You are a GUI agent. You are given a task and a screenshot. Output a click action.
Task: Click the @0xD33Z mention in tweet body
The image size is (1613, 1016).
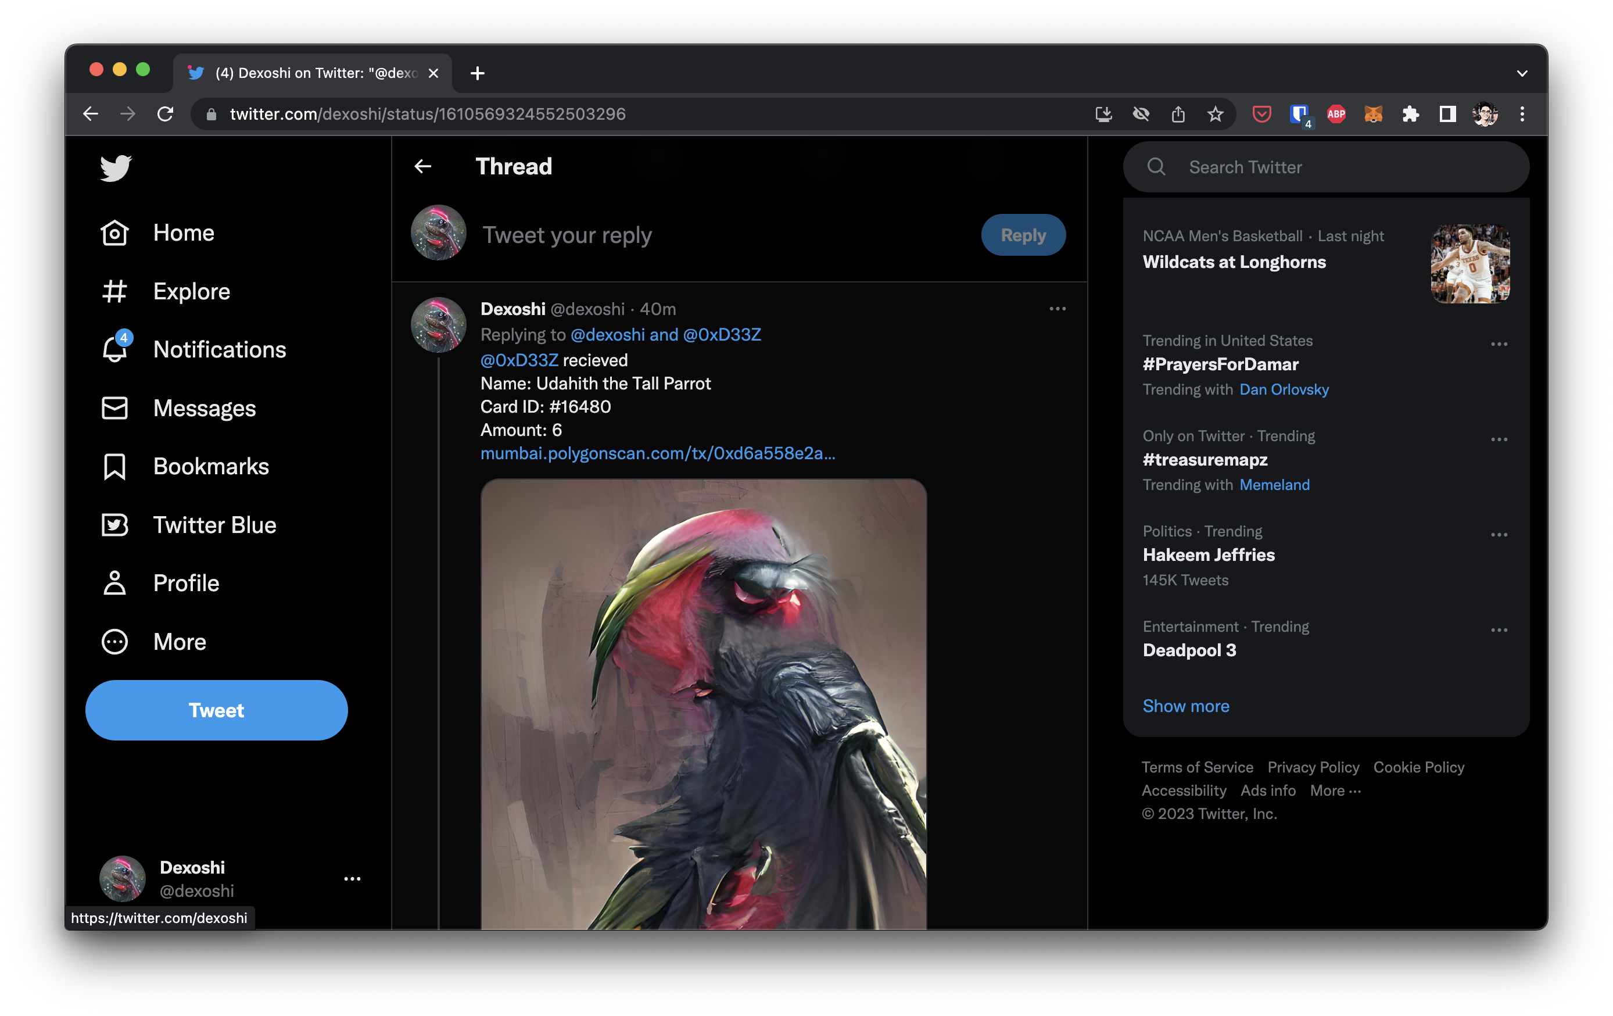519,360
